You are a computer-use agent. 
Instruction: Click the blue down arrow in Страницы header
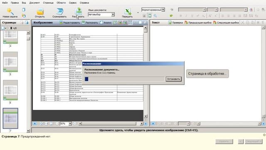pos(27,22)
